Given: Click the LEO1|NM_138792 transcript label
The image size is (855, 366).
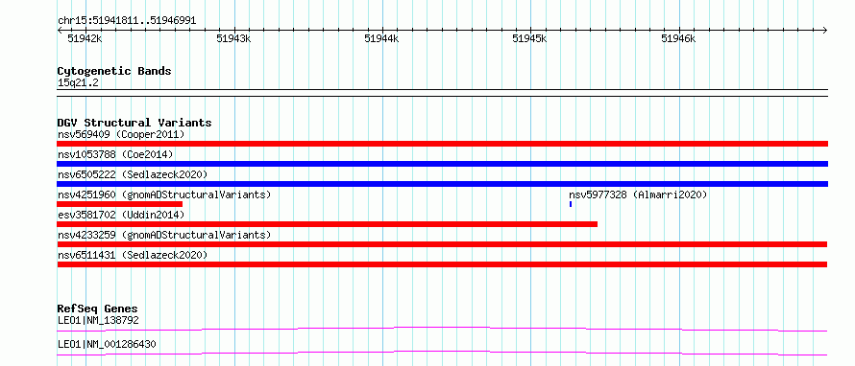Looking at the screenshot, I should pyautogui.click(x=98, y=321).
